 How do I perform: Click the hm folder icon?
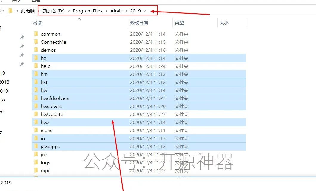point(36,74)
